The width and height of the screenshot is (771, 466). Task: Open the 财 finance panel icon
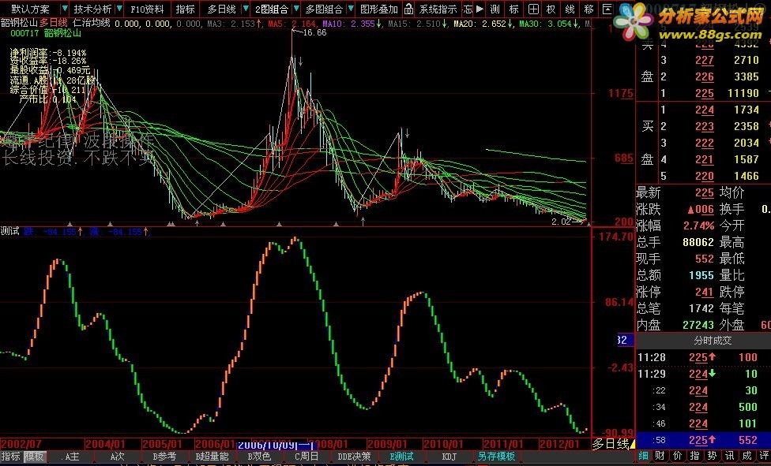pyautogui.click(x=660, y=456)
